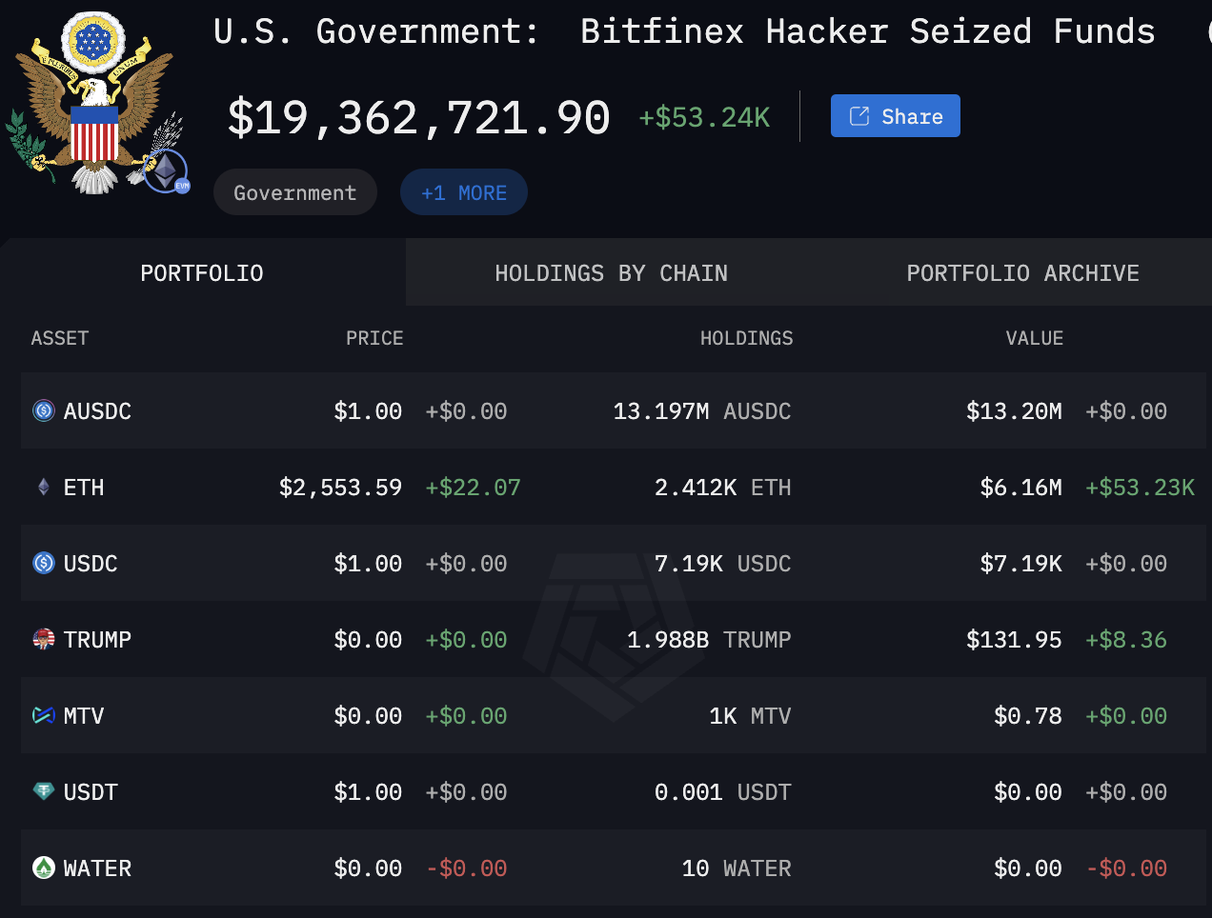The width and height of the screenshot is (1212, 918).
Task: Select the Portfolio tab
Action: pos(202,273)
